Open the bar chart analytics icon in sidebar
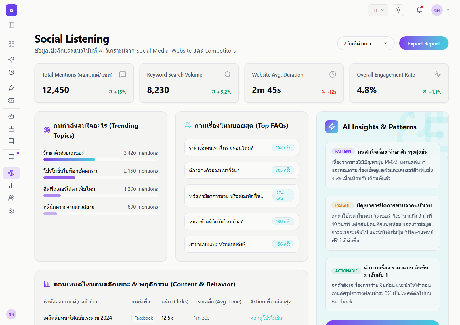460x325 pixels. 12,186
